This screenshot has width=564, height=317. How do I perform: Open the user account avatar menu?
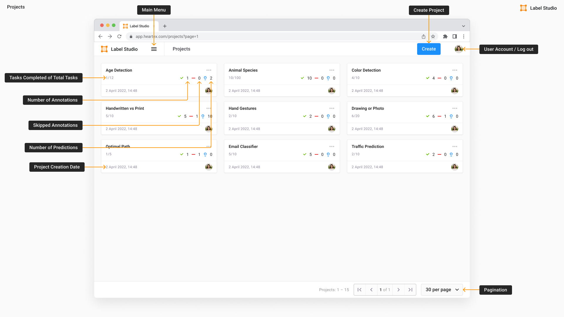[459, 49]
